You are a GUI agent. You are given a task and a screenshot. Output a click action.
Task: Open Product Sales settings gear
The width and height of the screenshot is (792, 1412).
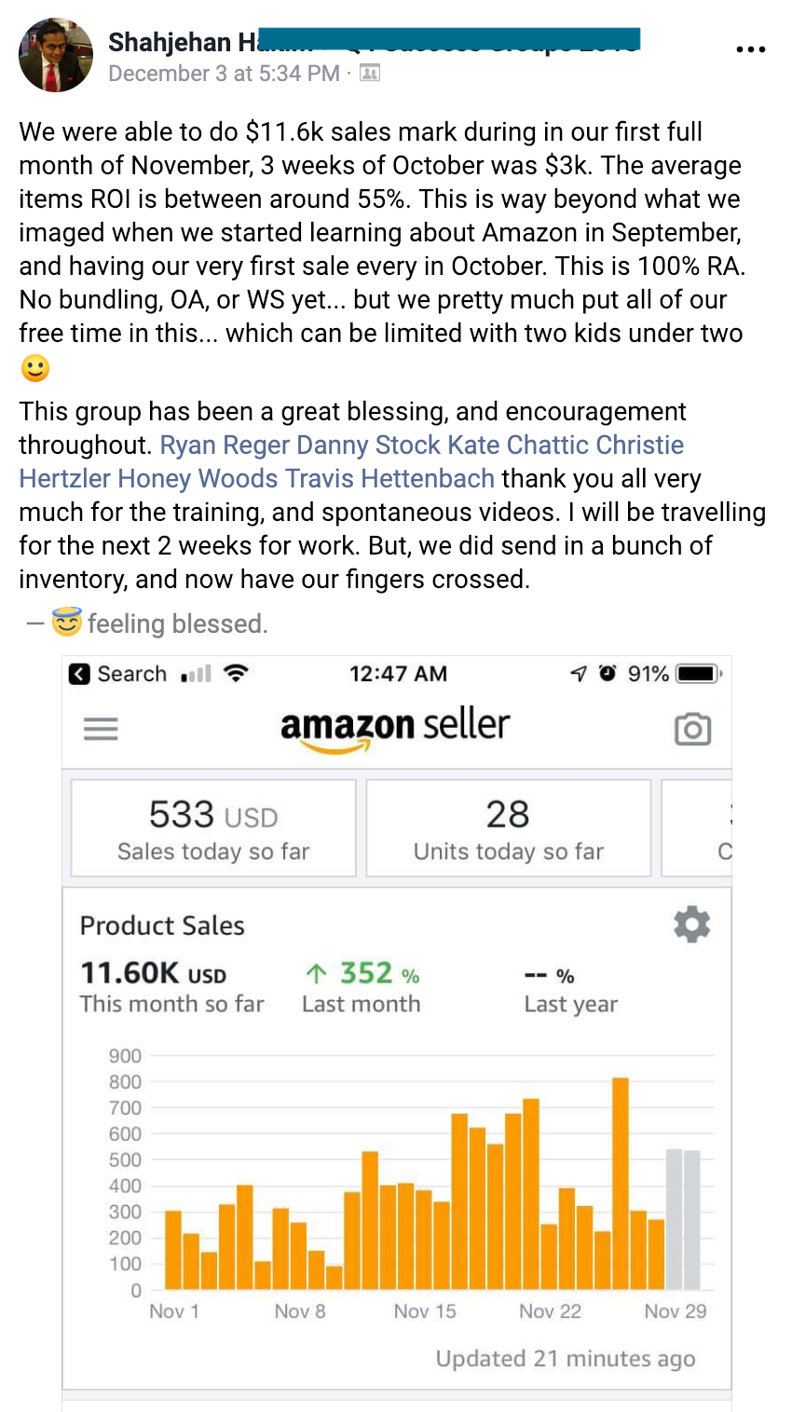(691, 925)
